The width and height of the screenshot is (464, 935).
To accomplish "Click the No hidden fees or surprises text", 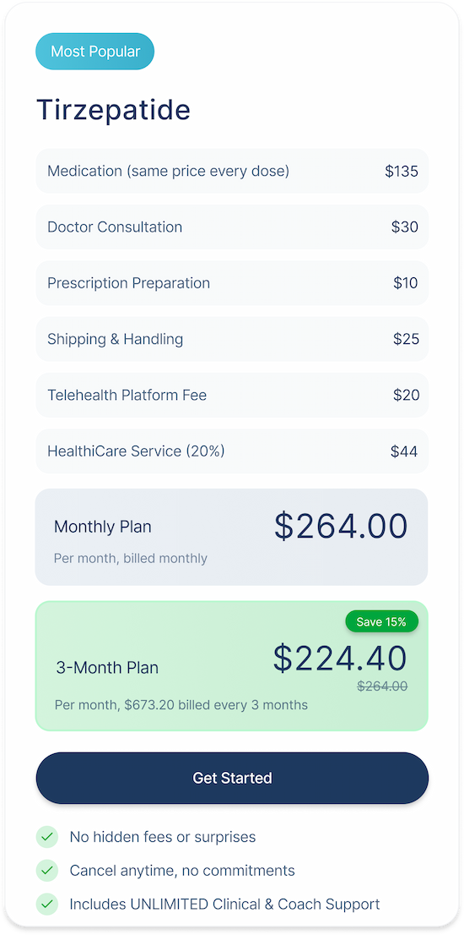I will 162,837.
